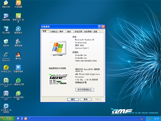Switch to 硬件 tab

pyautogui.click(x=61, y=32)
